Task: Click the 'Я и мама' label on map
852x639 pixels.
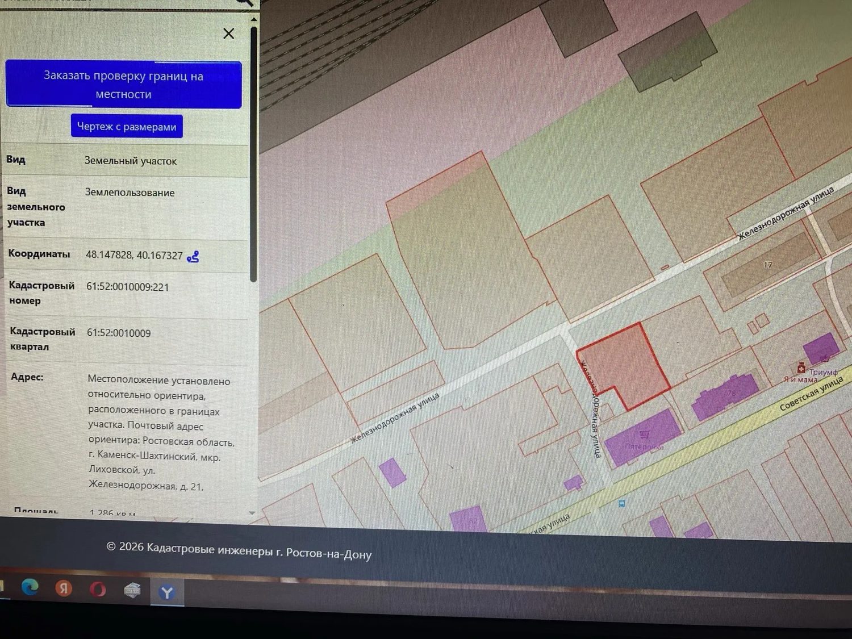Action: click(x=800, y=379)
